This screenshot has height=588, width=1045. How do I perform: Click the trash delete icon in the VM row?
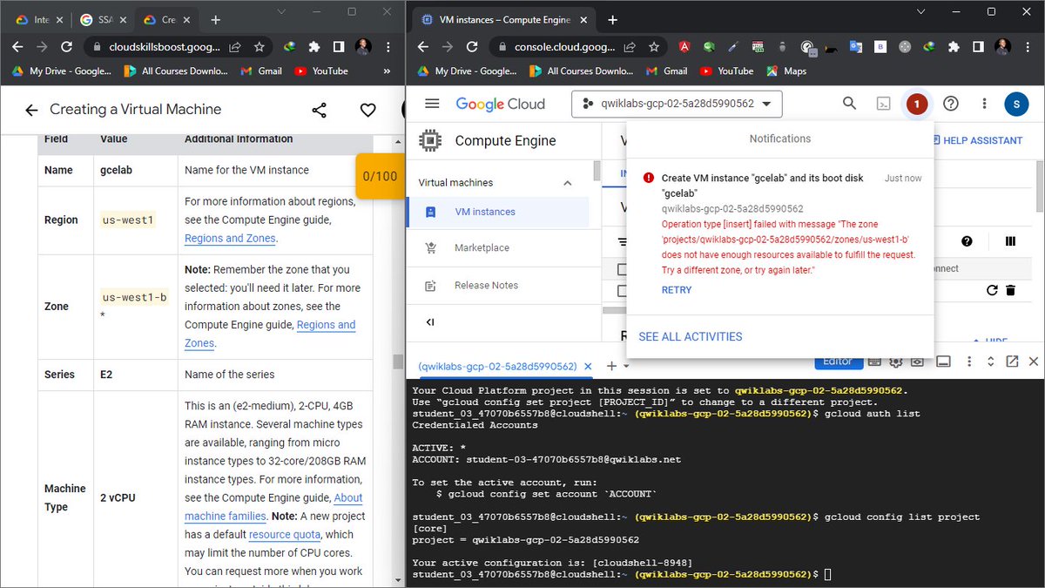1010,290
